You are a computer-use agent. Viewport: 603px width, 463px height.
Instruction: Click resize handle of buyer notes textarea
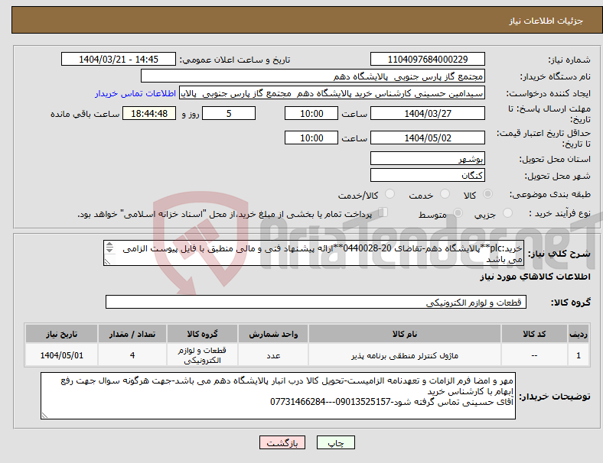click(44, 415)
